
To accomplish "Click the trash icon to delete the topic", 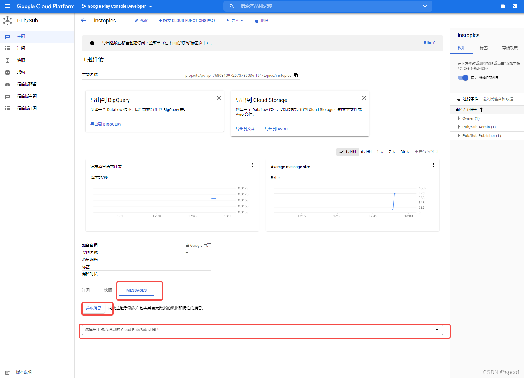I will 256,20.
